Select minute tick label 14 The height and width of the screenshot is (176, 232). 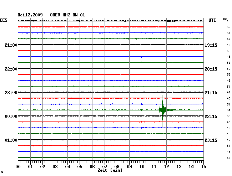pyautogui.click(x=191, y=167)
